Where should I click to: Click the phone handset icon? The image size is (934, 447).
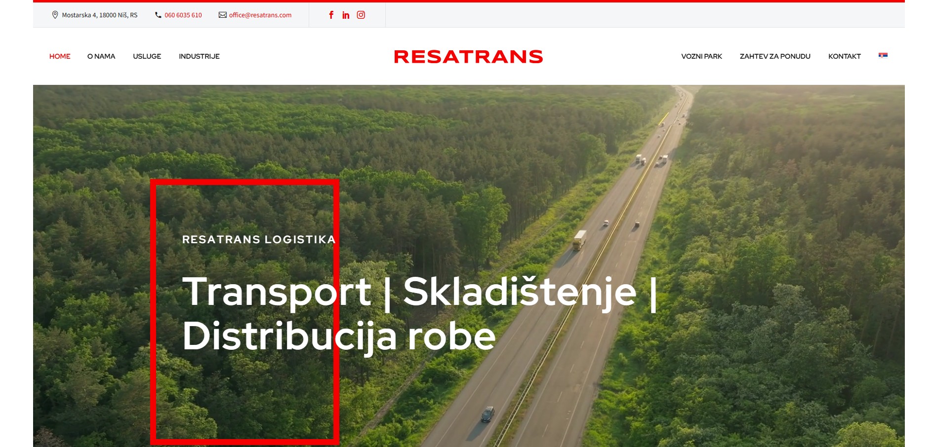click(158, 15)
